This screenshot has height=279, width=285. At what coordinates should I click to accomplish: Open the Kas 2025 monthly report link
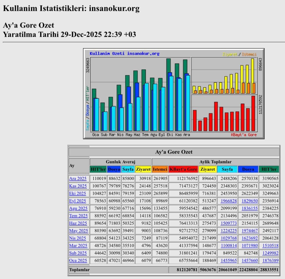pos(78,186)
